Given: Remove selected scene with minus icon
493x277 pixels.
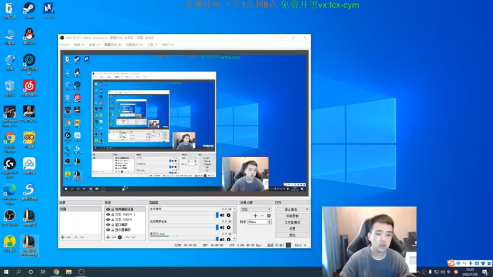Looking at the screenshot, I should 68,237.
